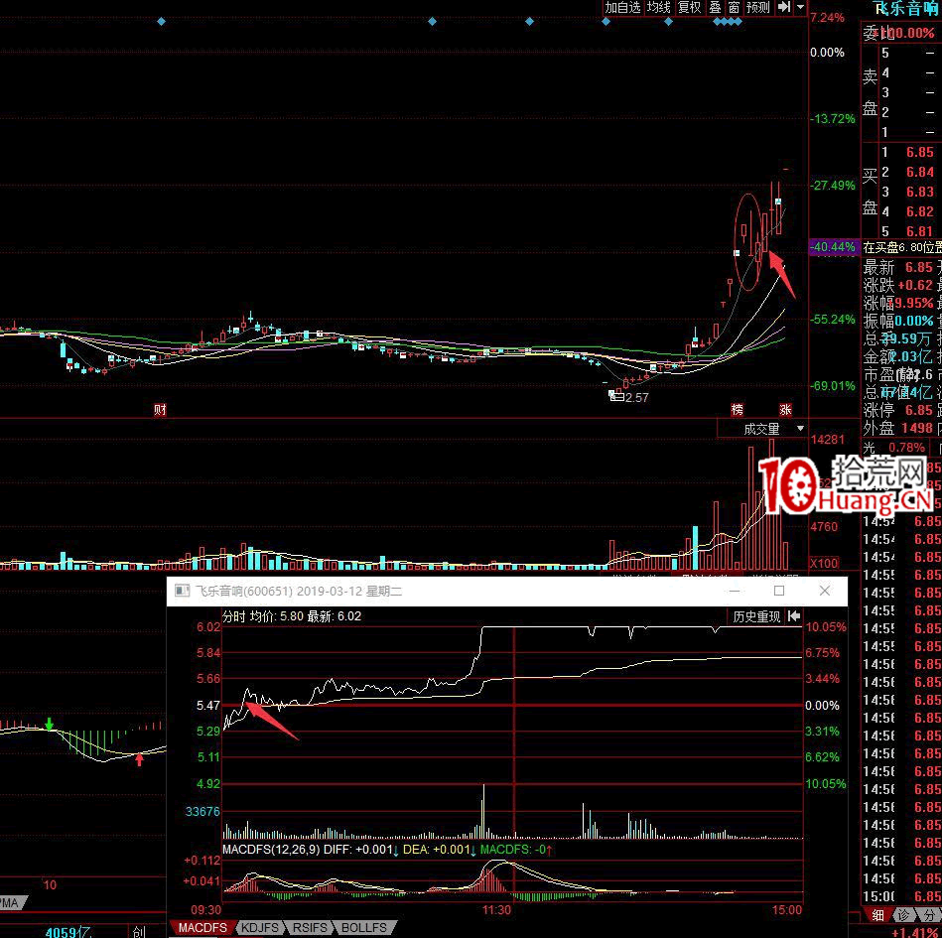
Task: Click the jump-to-end arrow icon
Action: pyautogui.click(x=784, y=7)
